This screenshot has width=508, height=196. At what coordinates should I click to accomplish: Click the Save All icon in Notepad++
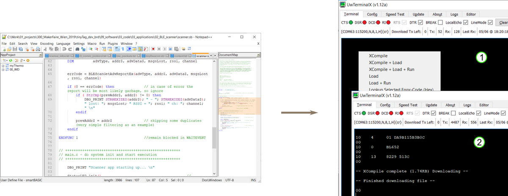pyautogui.click(x=21, y=49)
